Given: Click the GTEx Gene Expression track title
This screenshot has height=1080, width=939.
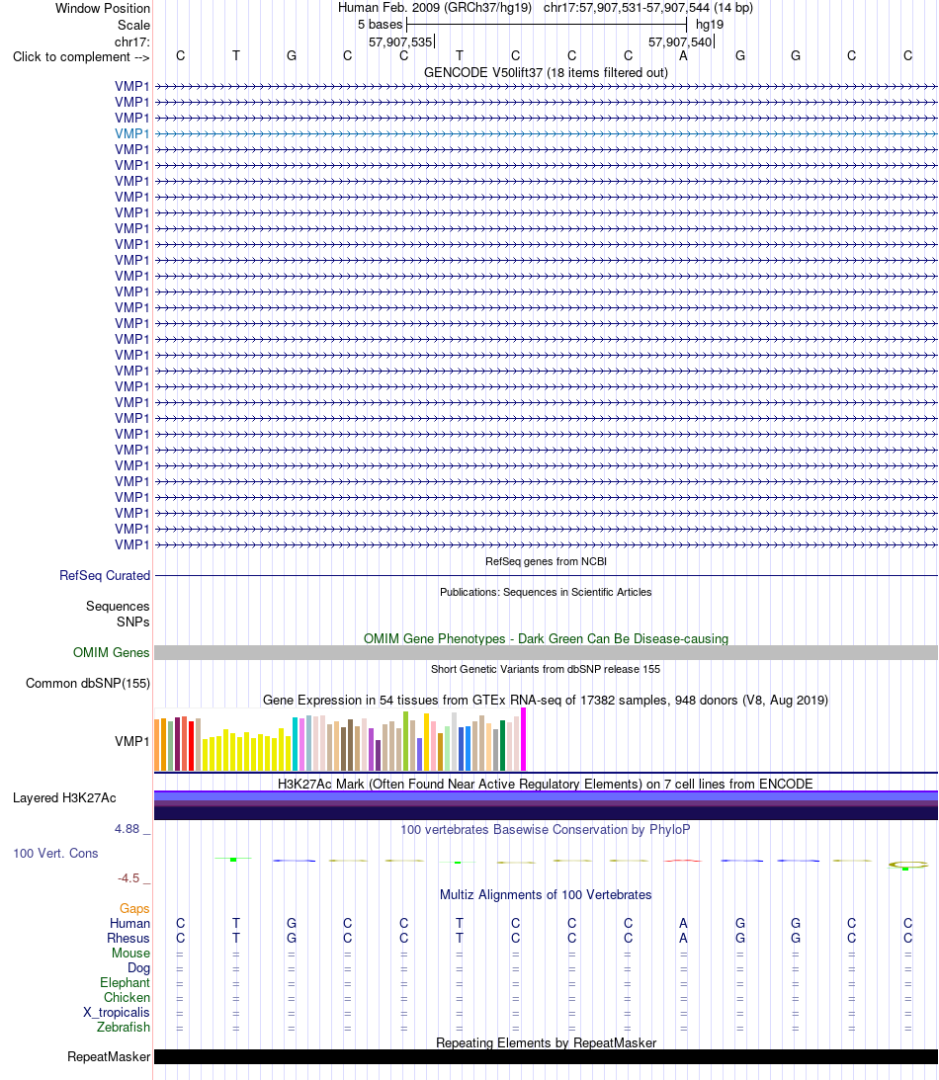Looking at the screenshot, I should (546, 700).
